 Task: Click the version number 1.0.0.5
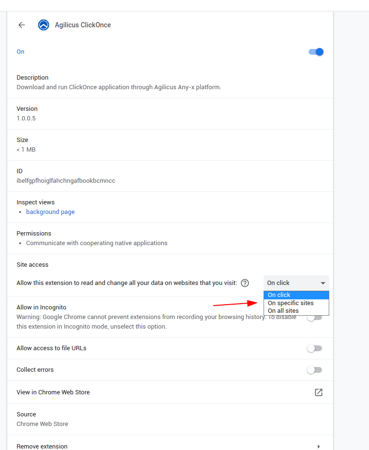tap(26, 118)
